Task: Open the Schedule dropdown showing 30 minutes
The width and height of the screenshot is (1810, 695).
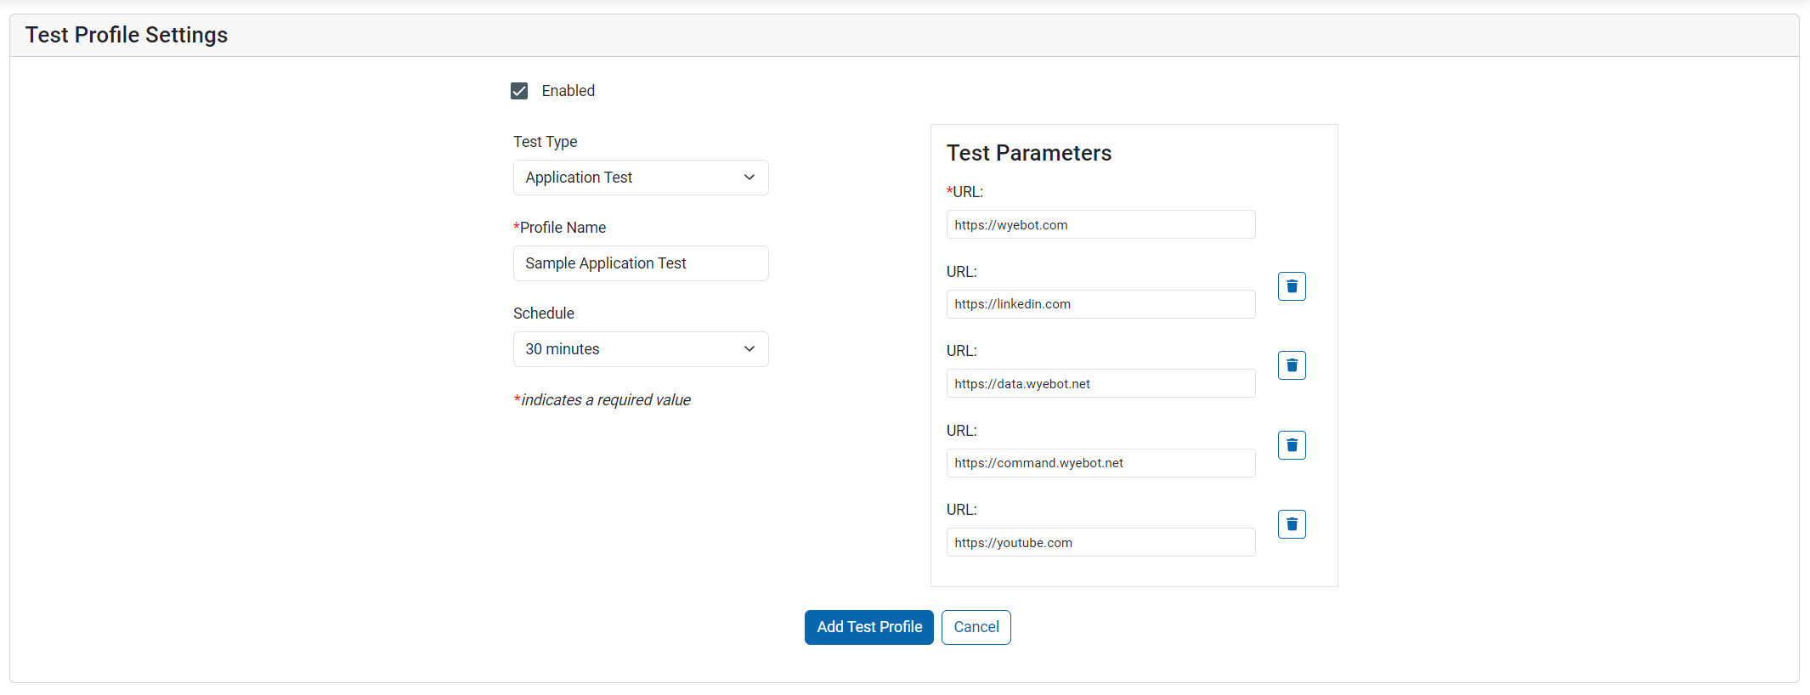Action: 641,349
